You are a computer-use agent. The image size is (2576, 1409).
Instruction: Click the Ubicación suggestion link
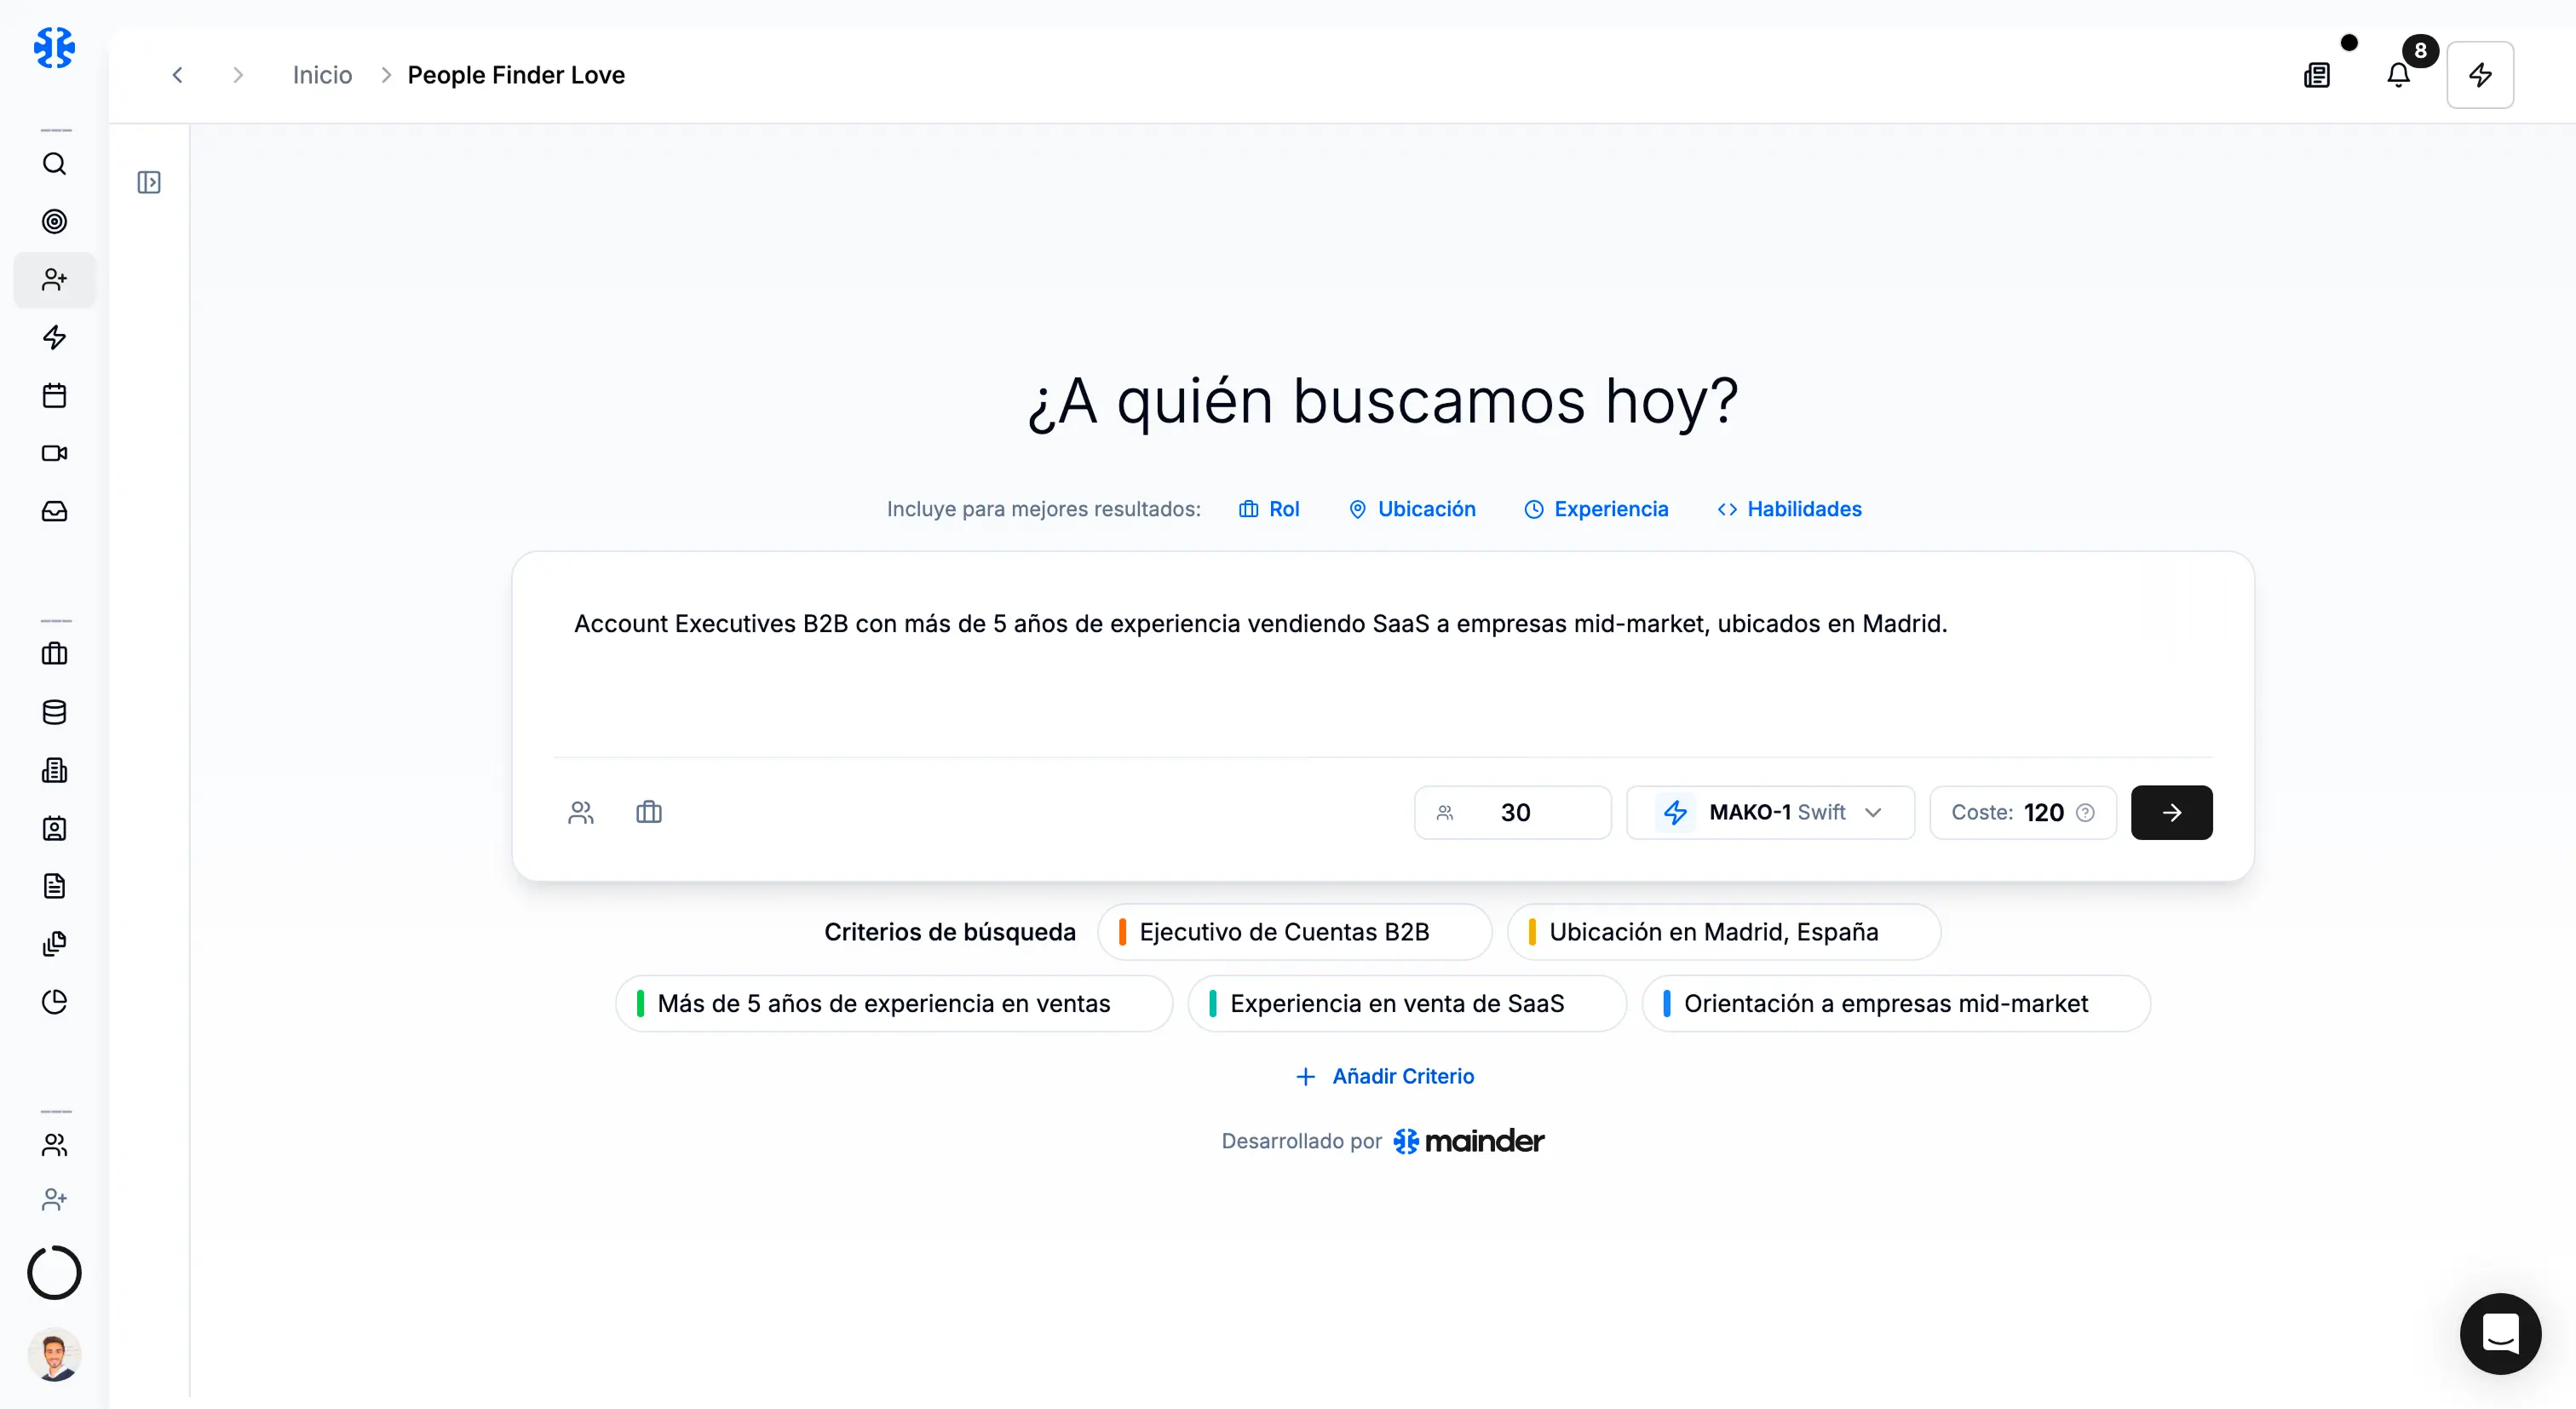[x=1411, y=509]
